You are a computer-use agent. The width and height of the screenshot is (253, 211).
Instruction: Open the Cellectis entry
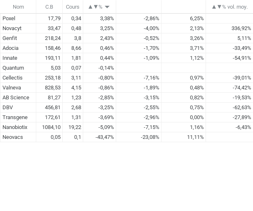click(x=12, y=78)
